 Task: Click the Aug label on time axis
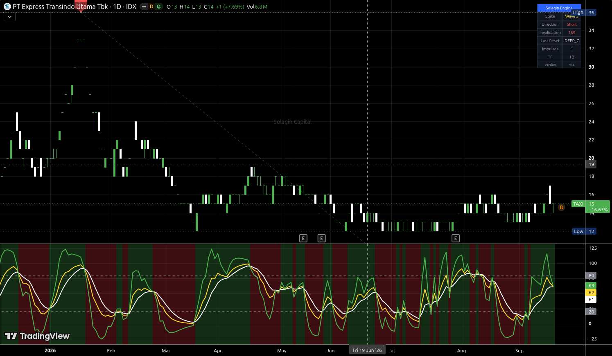461,351
